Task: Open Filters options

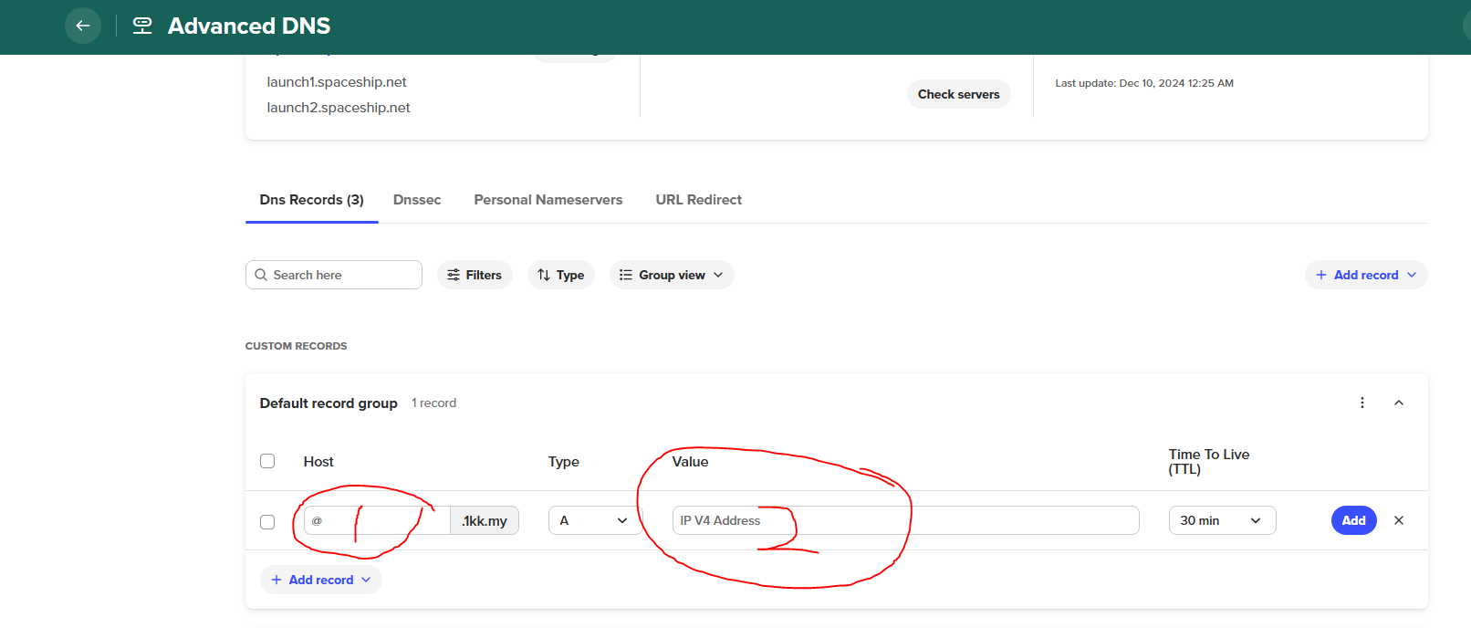Action: [475, 275]
